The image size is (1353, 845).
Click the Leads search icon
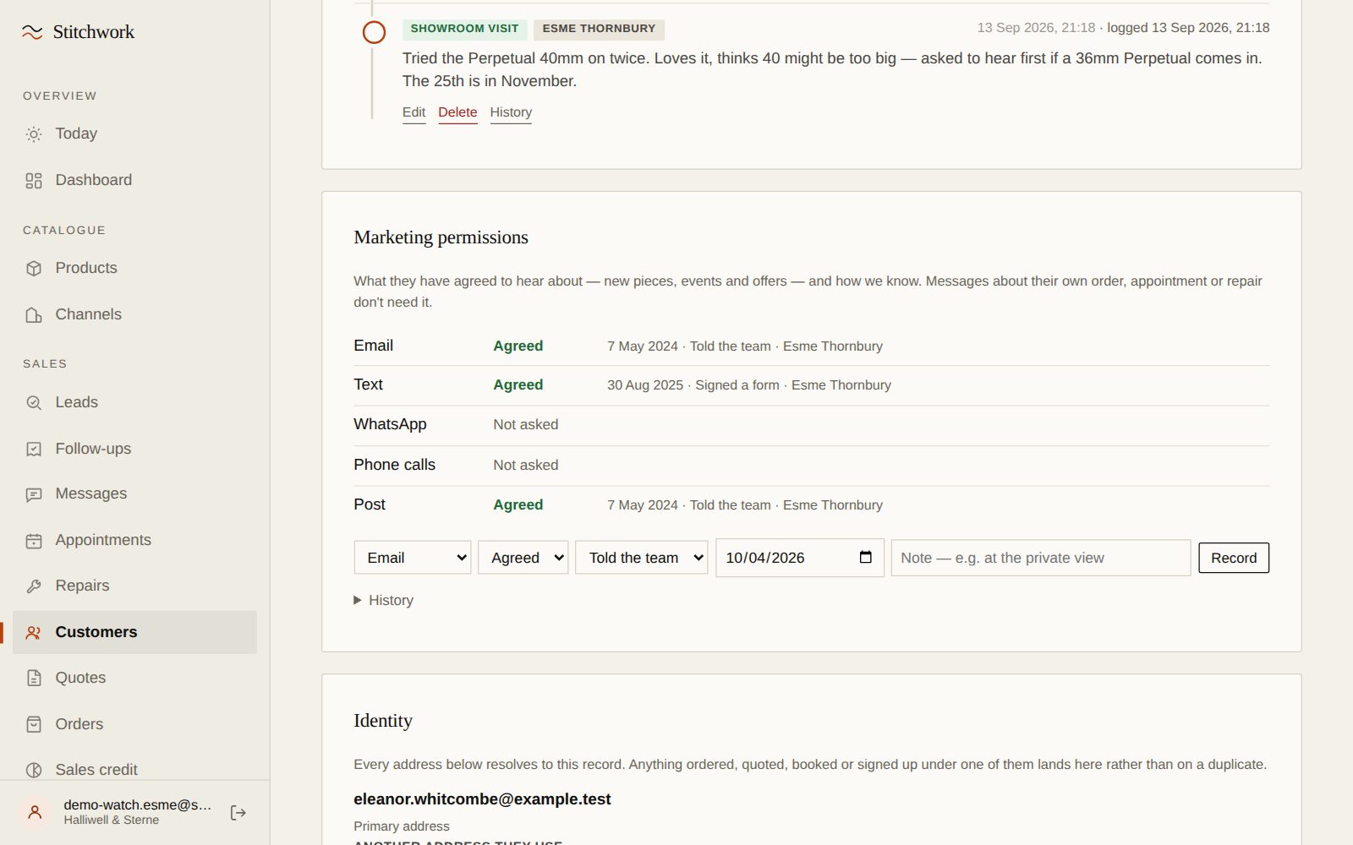point(34,403)
